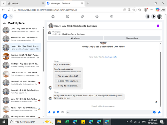Send quick reply 'Yes, are you interested?'
The width and height of the screenshot is (167, 125).
68,76
